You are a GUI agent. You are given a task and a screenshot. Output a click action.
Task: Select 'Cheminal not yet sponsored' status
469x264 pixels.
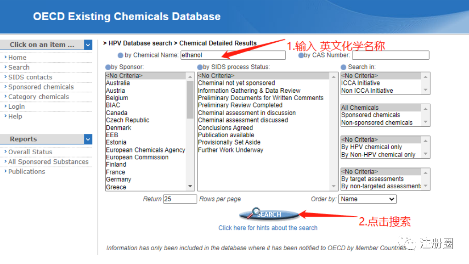coord(236,83)
